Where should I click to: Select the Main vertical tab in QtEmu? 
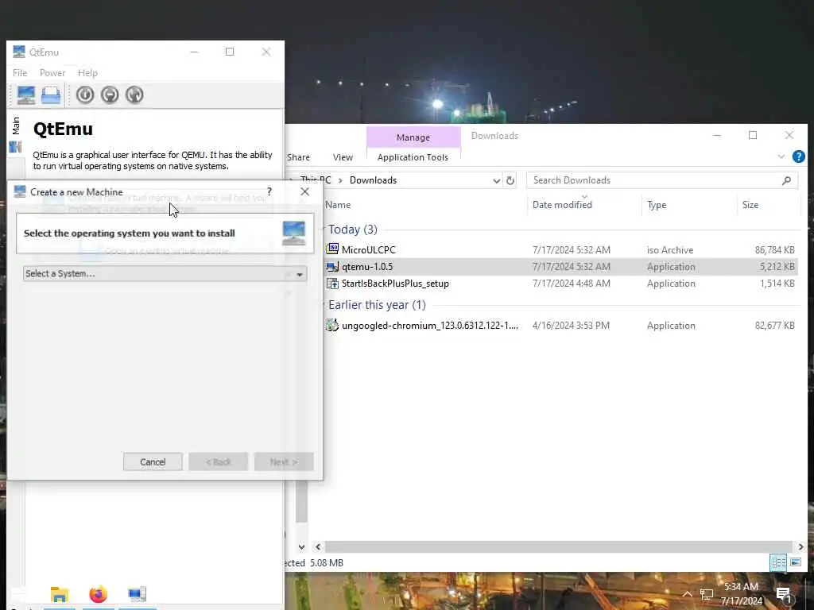[16, 125]
